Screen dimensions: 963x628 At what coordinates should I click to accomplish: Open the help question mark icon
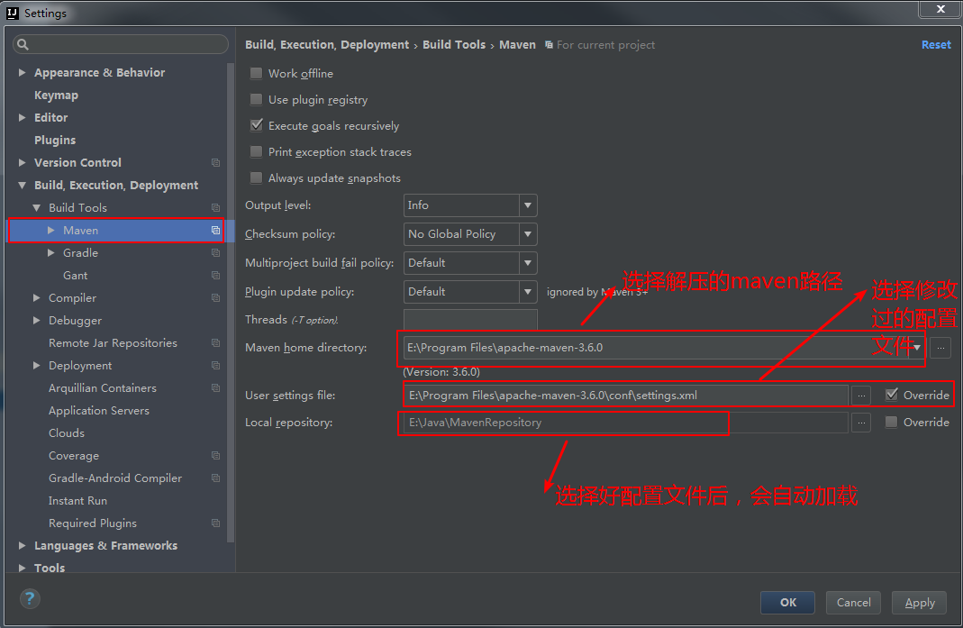(x=30, y=598)
